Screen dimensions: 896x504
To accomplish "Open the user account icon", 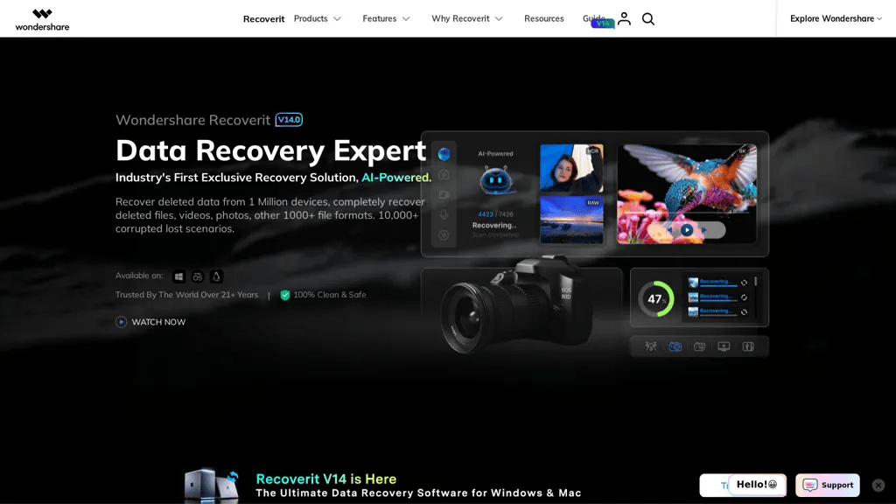I will pyautogui.click(x=624, y=19).
